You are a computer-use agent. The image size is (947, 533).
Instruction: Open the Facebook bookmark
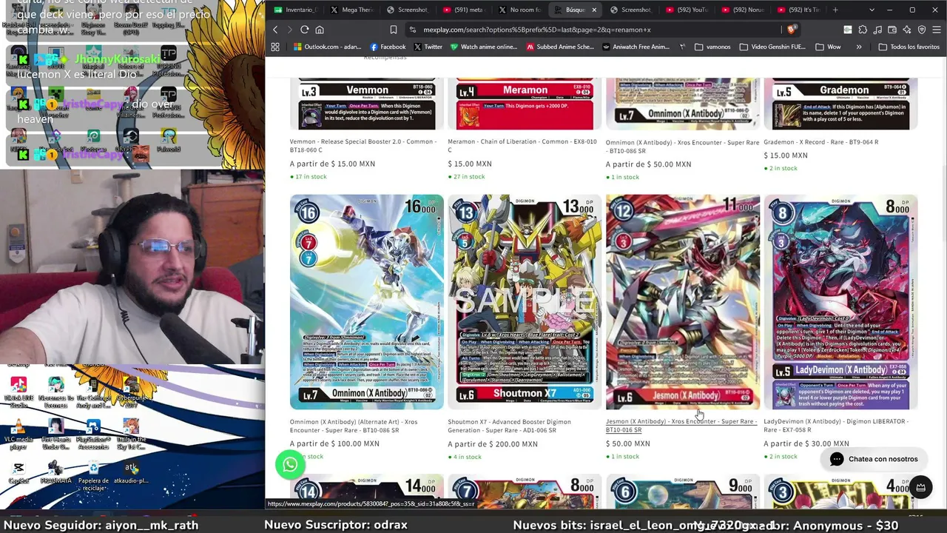tap(388, 47)
